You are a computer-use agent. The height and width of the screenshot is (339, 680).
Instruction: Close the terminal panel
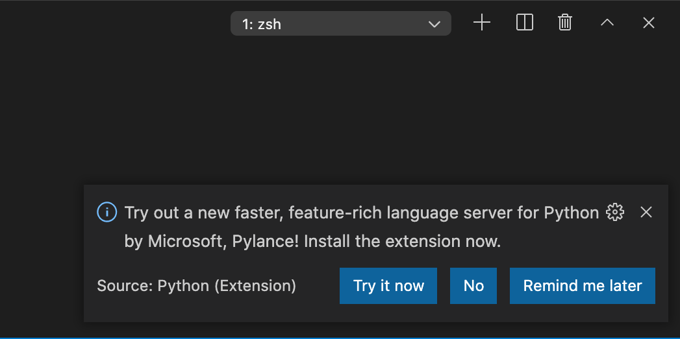[x=648, y=23]
